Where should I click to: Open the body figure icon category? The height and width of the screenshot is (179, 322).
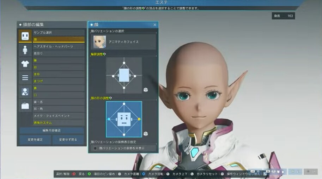point(25,50)
